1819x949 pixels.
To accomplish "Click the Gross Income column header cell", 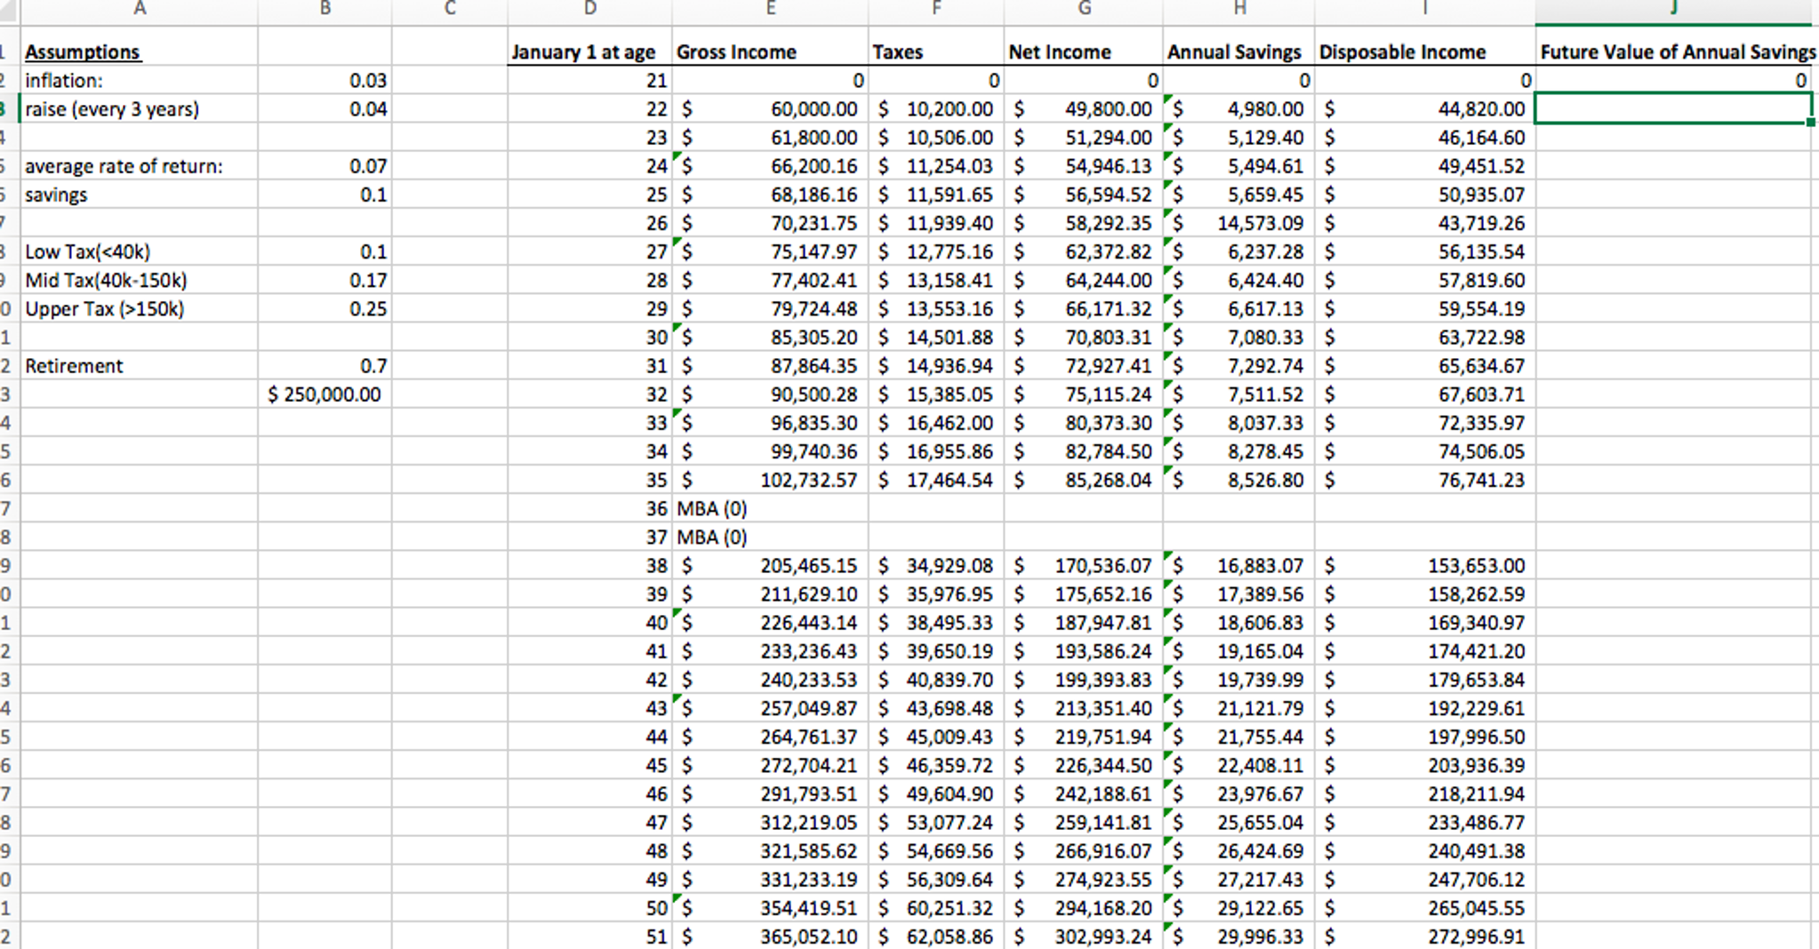I will (770, 52).
